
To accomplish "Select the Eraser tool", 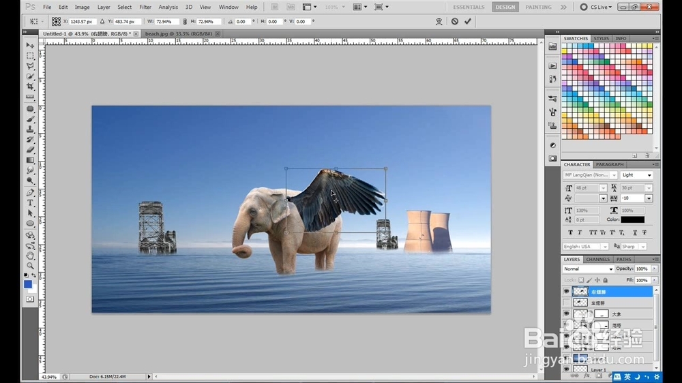I will point(30,150).
